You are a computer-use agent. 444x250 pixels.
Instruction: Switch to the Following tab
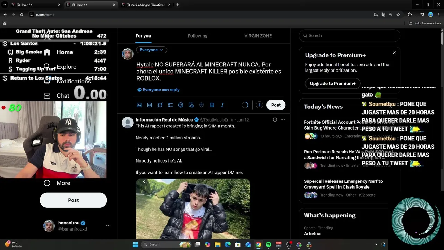point(198,36)
